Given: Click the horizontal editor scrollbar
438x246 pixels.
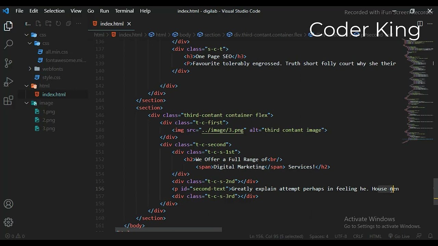Looking at the screenshot, I should (x=168, y=230).
